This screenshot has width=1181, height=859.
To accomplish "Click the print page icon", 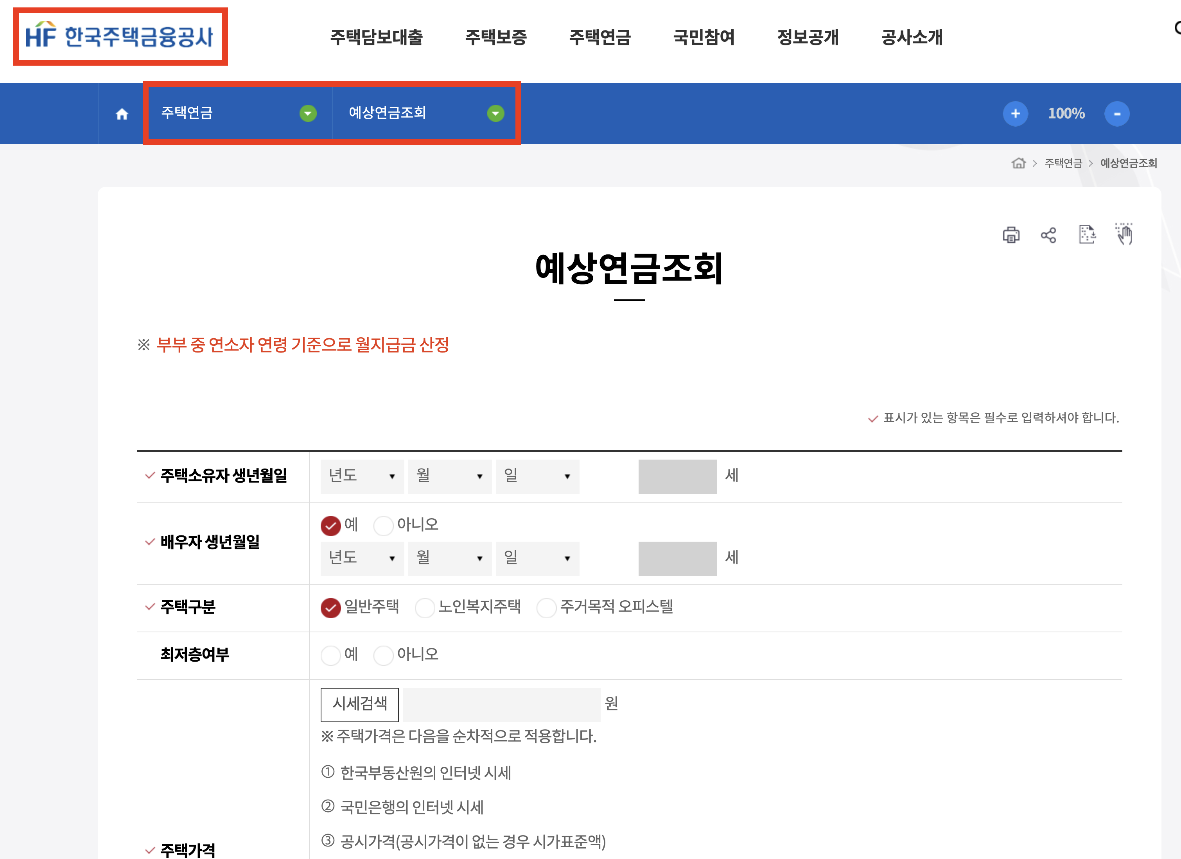I will pos(1011,235).
